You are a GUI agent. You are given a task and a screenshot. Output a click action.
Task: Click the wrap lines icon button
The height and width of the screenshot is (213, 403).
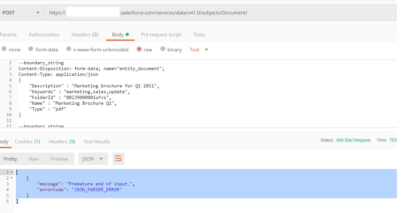coord(118,159)
